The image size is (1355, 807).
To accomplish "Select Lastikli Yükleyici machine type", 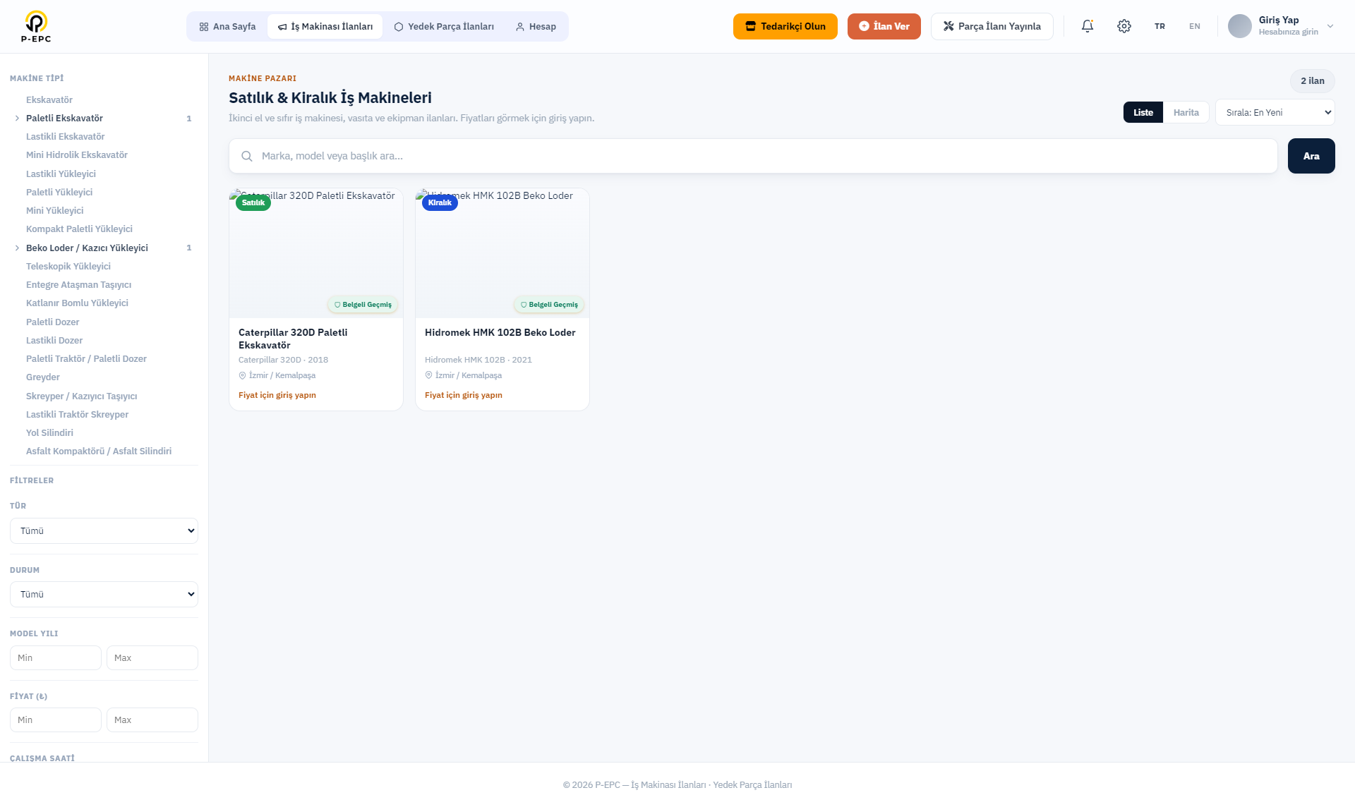I will pyautogui.click(x=61, y=174).
